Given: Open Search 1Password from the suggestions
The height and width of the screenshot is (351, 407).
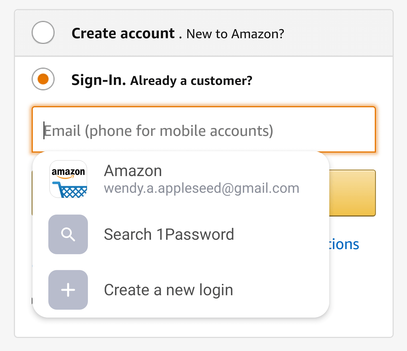Looking at the screenshot, I should pos(169,234).
